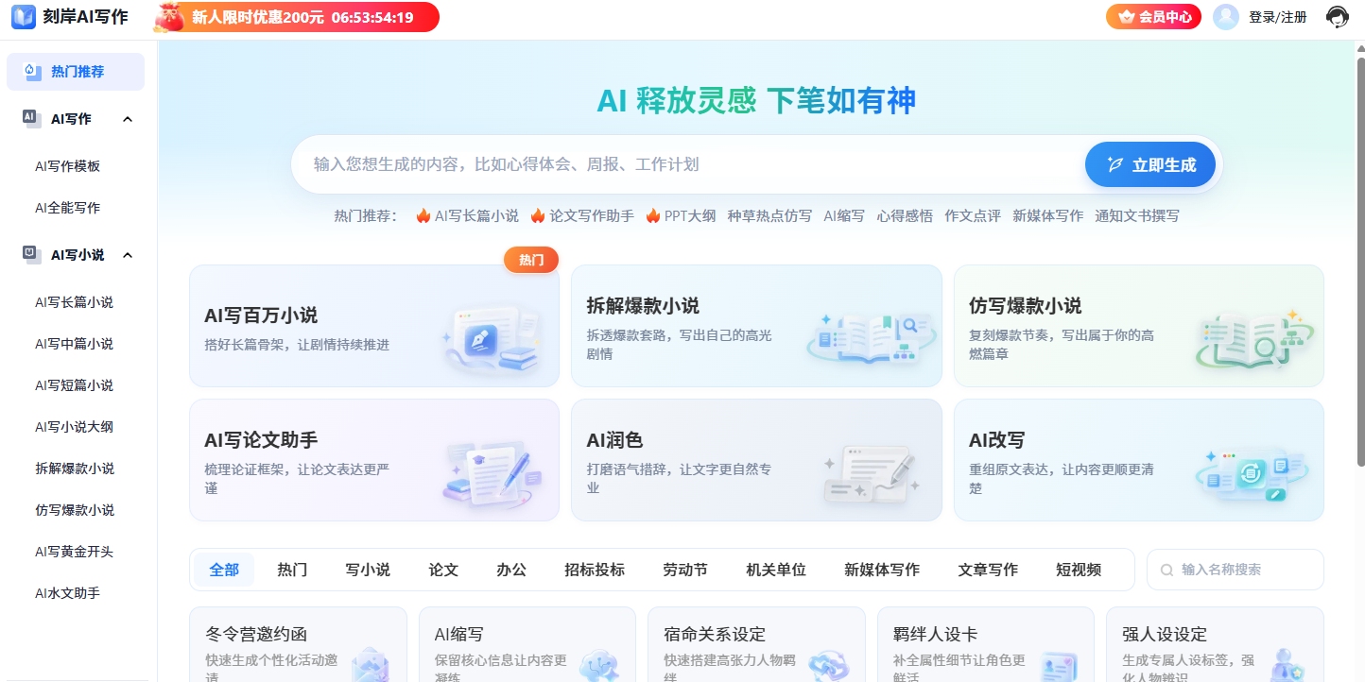This screenshot has height=682, width=1365.
Task: Click the flame icon beside PPT大纲
Action: (653, 215)
